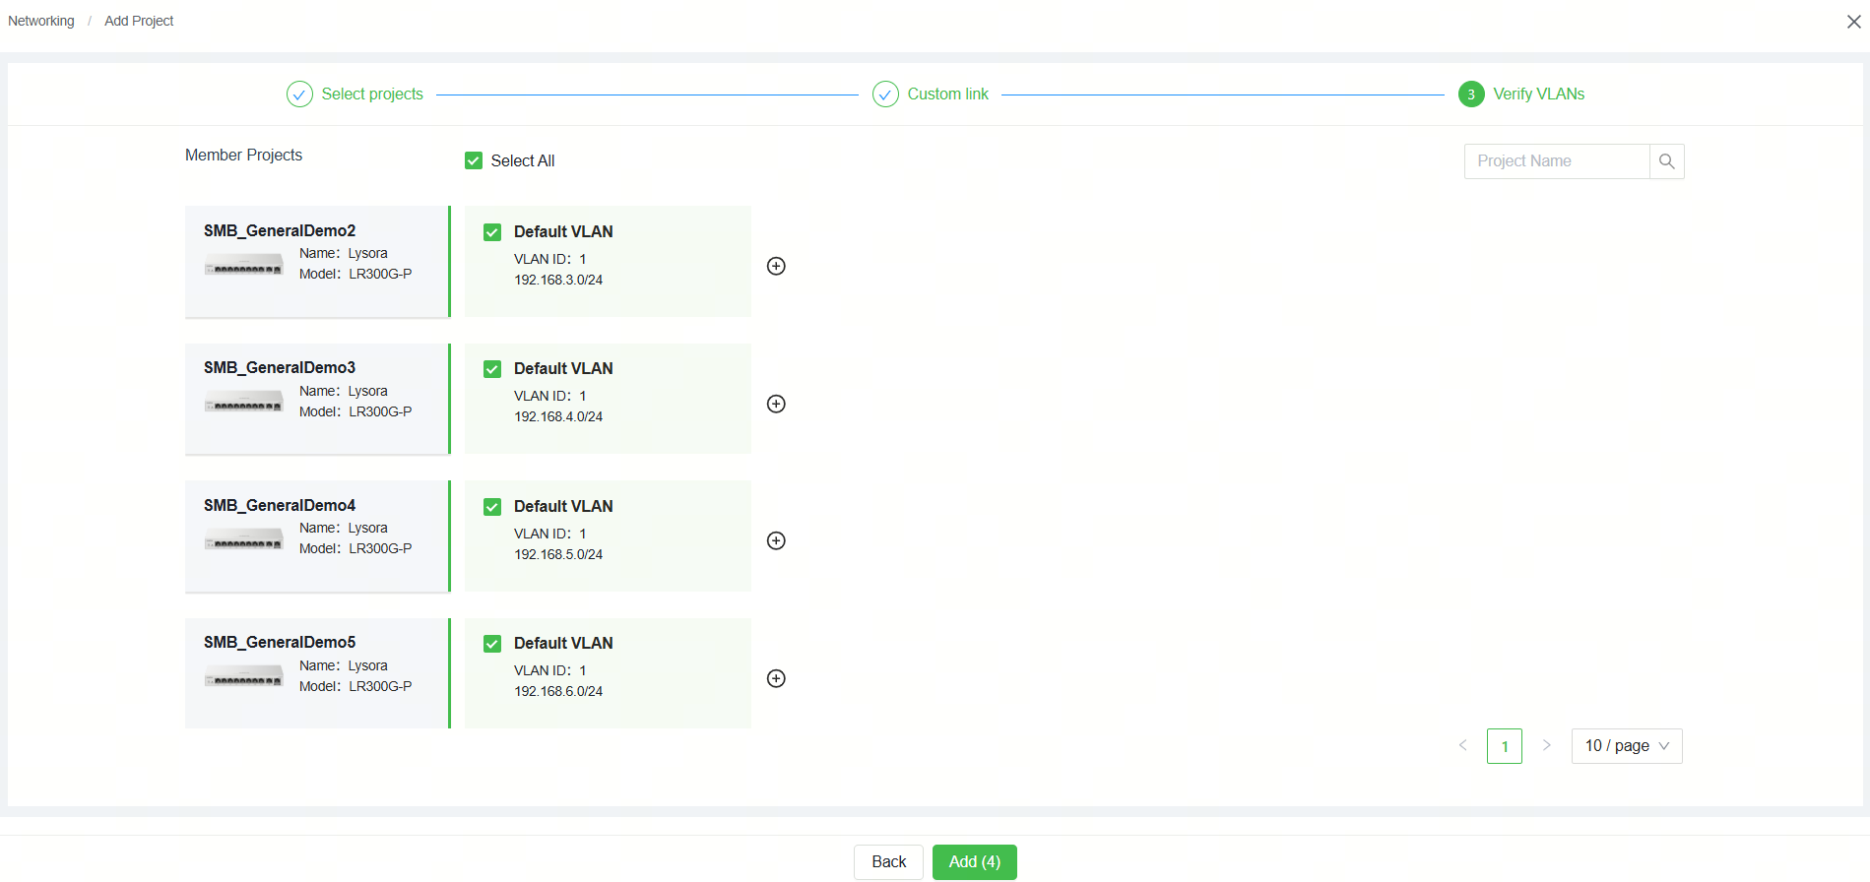Click step 3 Verify VLANs circle
Screen dimensions: 1870x882
pyautogui.click(x=1471, y=94)
